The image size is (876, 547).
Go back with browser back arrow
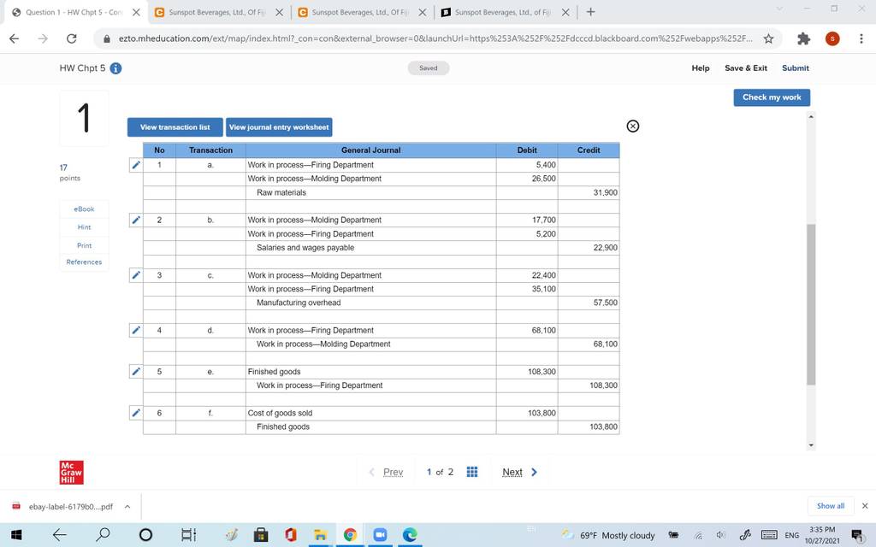click(15, 38)
